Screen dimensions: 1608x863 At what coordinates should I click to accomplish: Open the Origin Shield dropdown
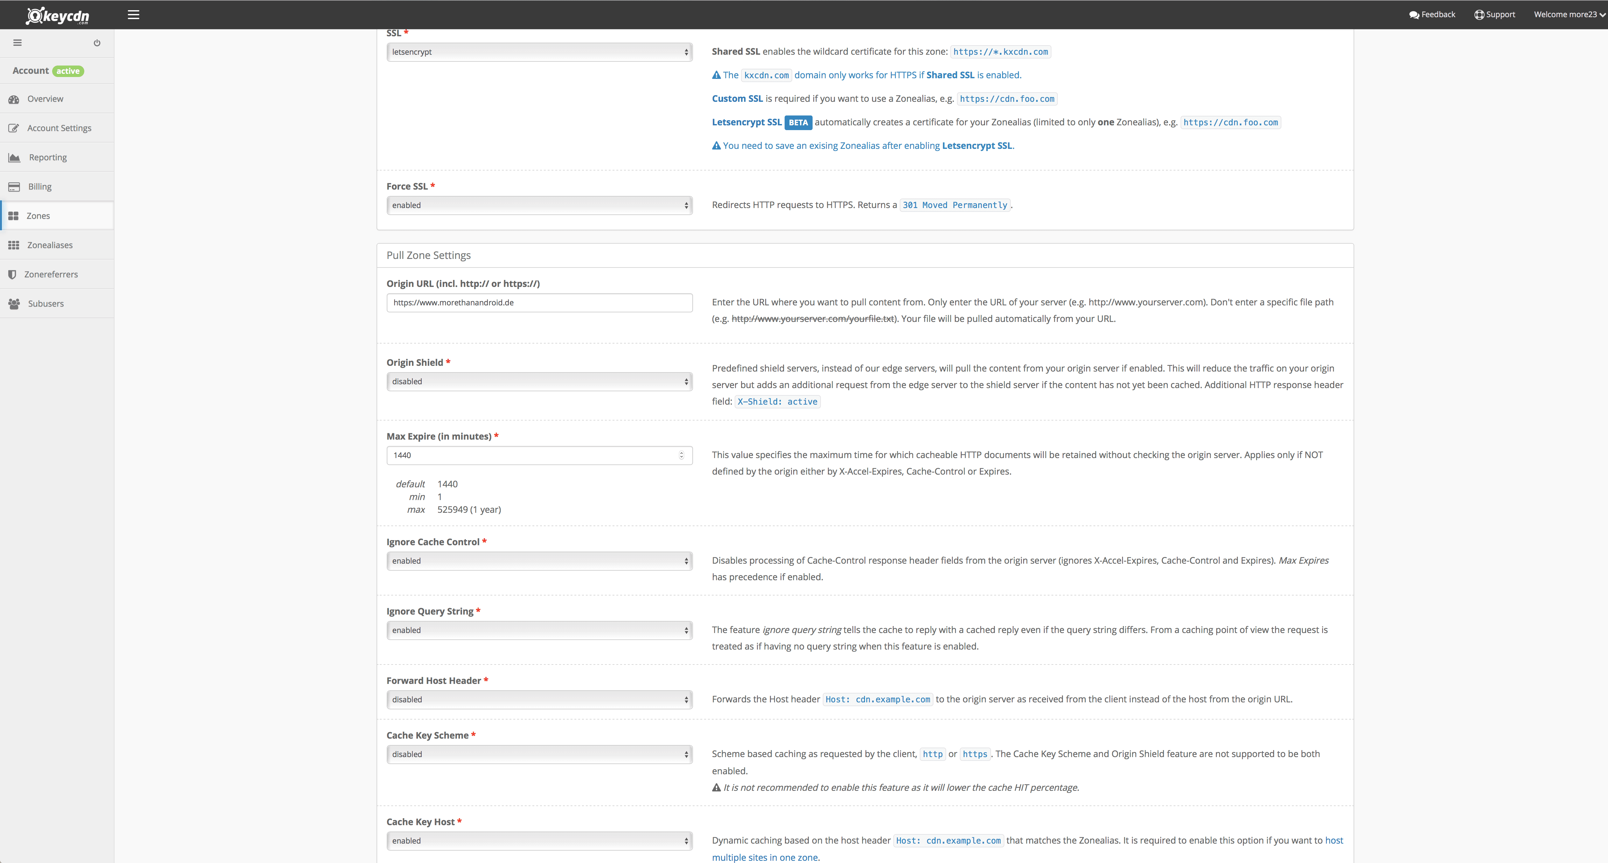coord(539,381)
